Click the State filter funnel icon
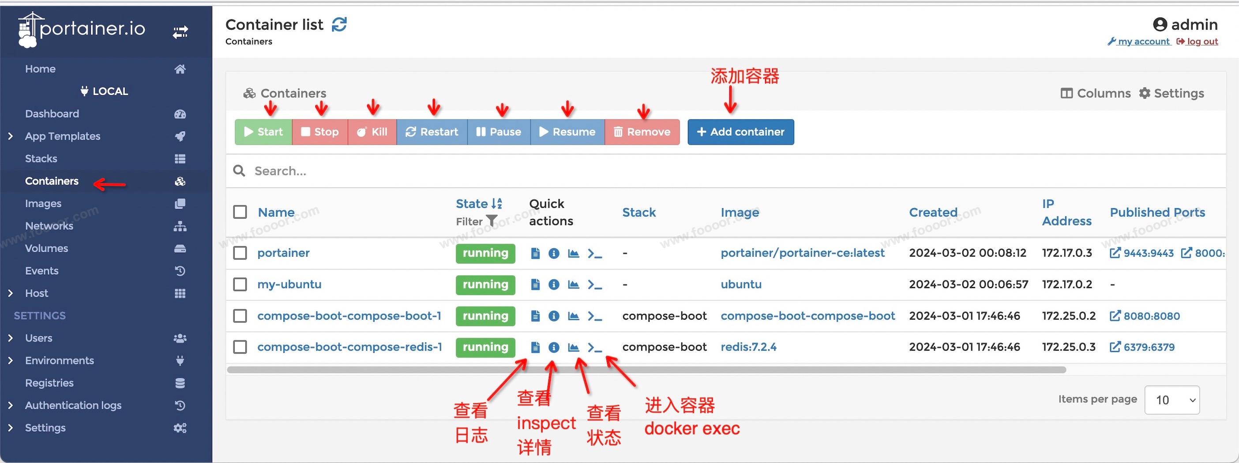The height and width of the screenshot is (463, 1239). 492,220
